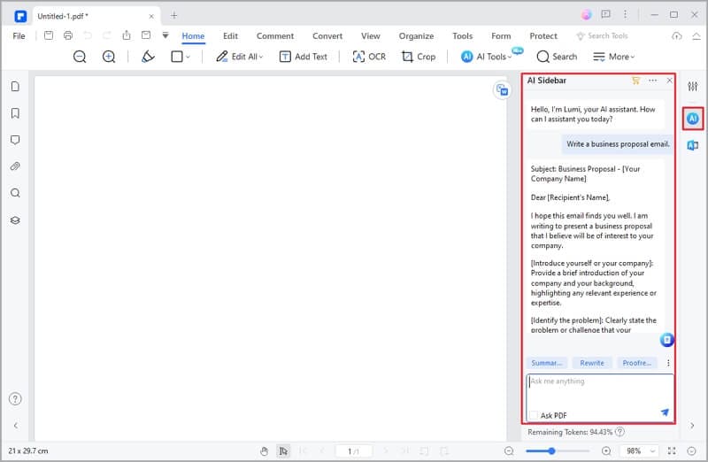Click the Print icon
708x462 pixels.
68,35
